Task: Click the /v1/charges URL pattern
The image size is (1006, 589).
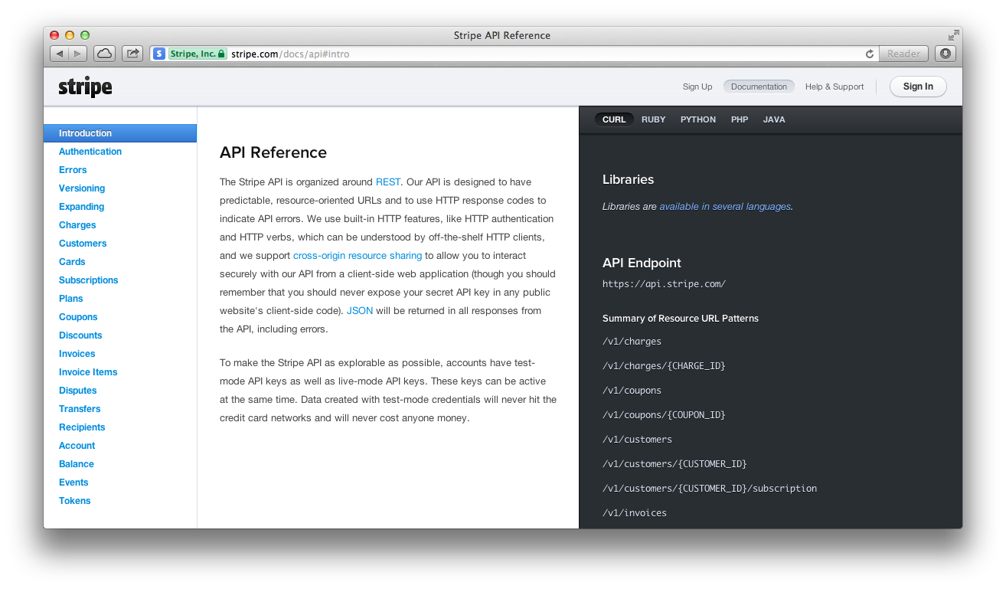Action: [x=632, y=342]
